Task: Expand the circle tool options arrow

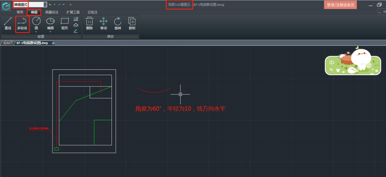Action: [x=36, y=32]
